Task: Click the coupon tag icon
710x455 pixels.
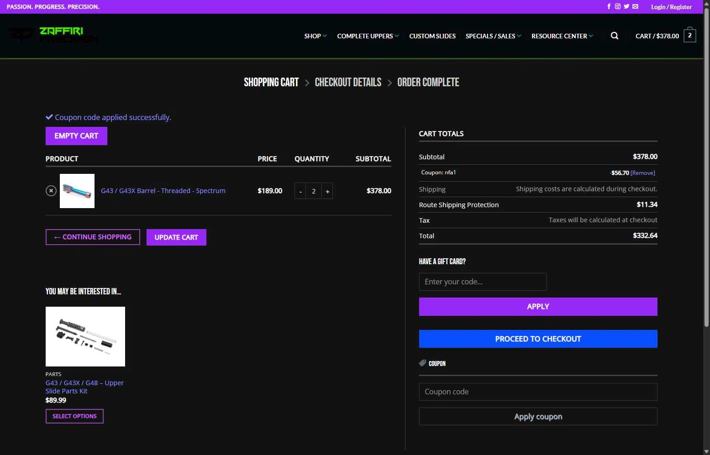Action: tap(422, 363)
